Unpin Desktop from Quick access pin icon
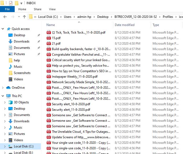Viewport: 183px width, 154px height. point(39,35)
